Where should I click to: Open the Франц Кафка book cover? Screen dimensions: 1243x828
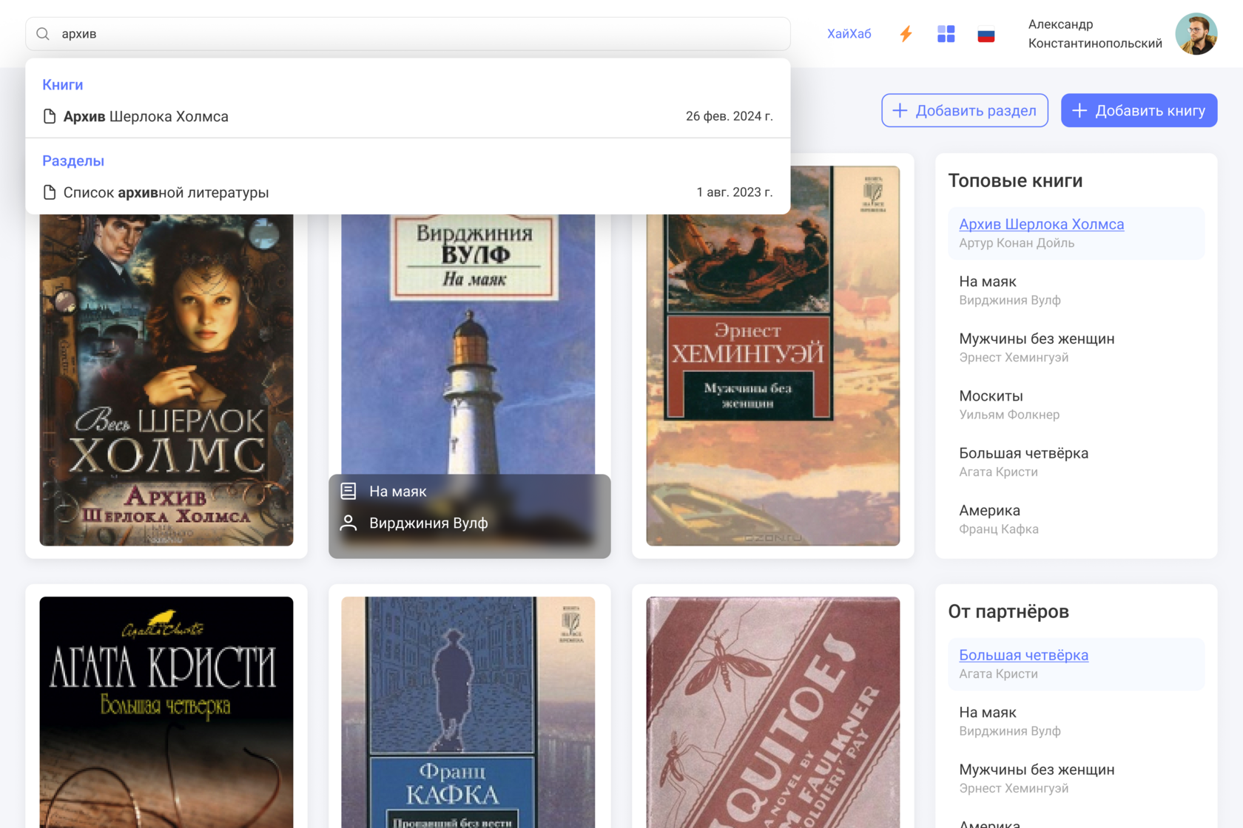point(468,712)
